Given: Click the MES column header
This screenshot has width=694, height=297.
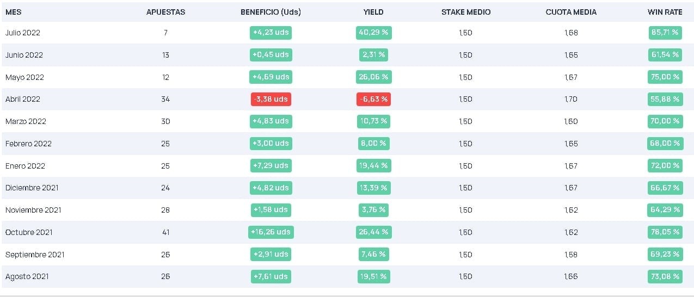Looking at the screenshot, I should tap(14, 12).
